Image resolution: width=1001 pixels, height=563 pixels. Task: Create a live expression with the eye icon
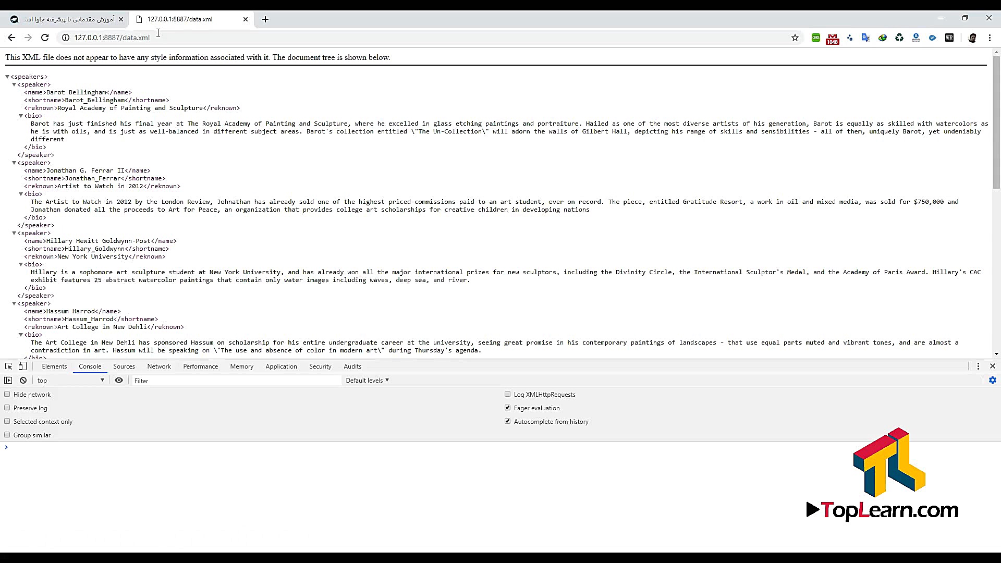coord(119,381)
